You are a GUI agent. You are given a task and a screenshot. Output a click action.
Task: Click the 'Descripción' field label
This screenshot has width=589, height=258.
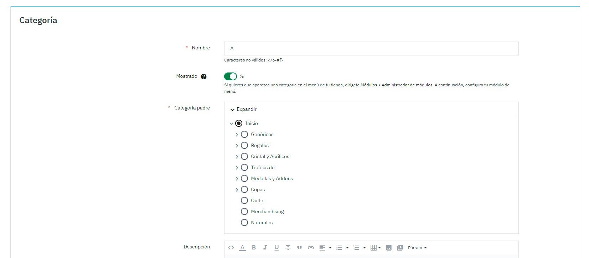(197, 247)
